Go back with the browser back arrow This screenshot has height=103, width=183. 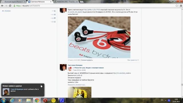point(2,6)
